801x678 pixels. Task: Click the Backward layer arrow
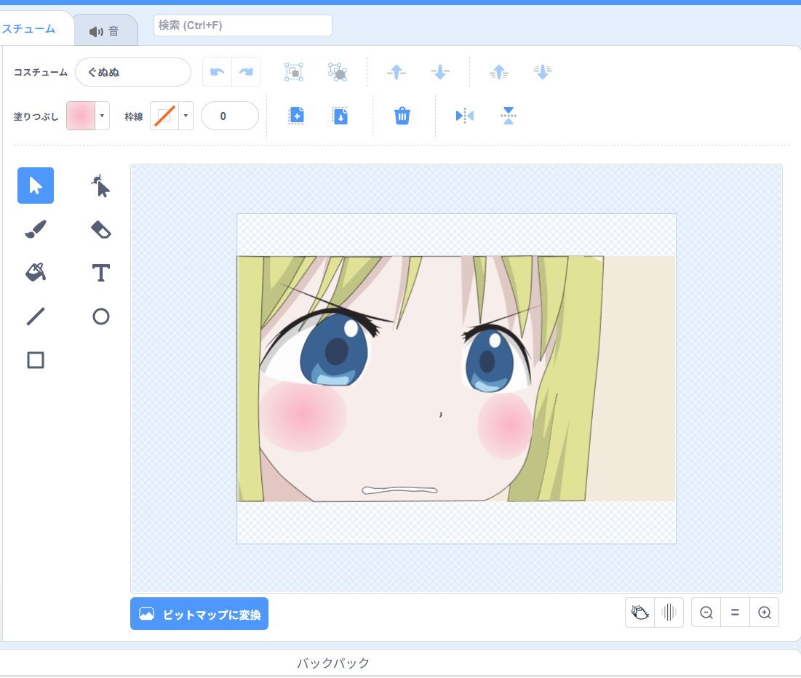pos(440,72)
